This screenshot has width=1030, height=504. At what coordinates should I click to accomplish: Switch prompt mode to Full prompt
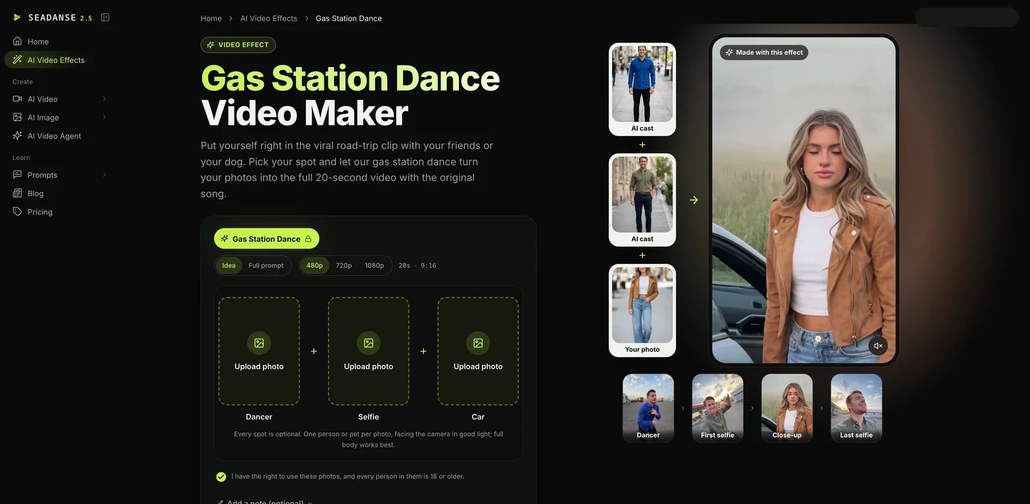click(266, 265)
